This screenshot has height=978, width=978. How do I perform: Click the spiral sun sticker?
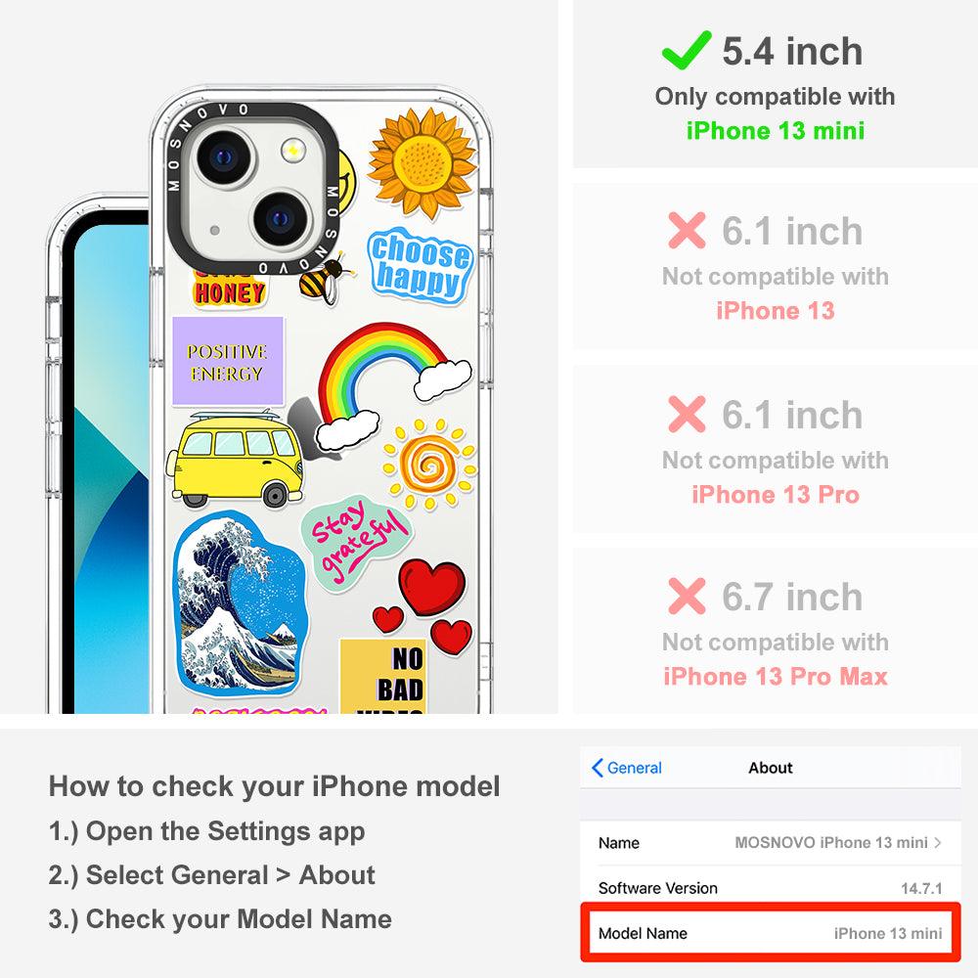tap(429, 464)
